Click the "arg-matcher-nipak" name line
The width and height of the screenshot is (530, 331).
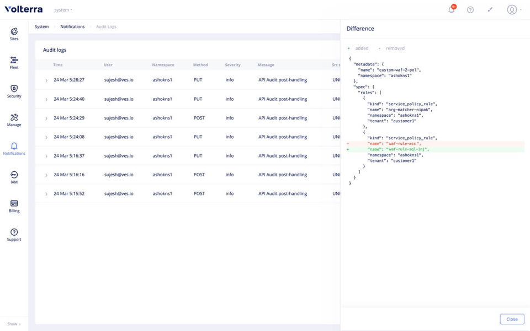400,110
